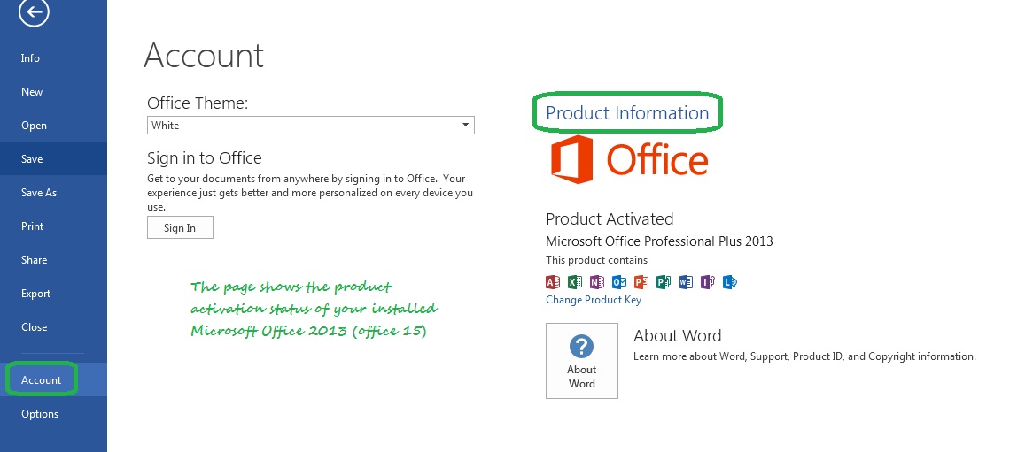
Task: Click the This product contains label
Action: (597, 259)
